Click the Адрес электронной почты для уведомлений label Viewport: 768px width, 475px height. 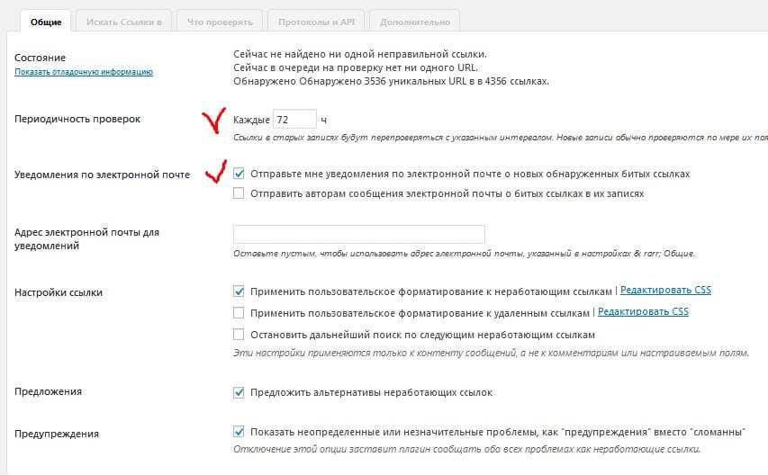coord(86,238)
